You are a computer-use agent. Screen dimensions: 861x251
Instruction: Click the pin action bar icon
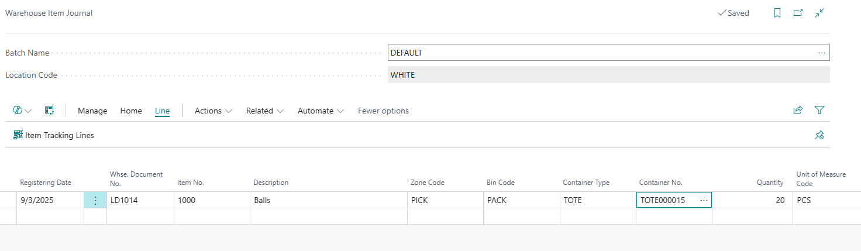pos(819,135)
